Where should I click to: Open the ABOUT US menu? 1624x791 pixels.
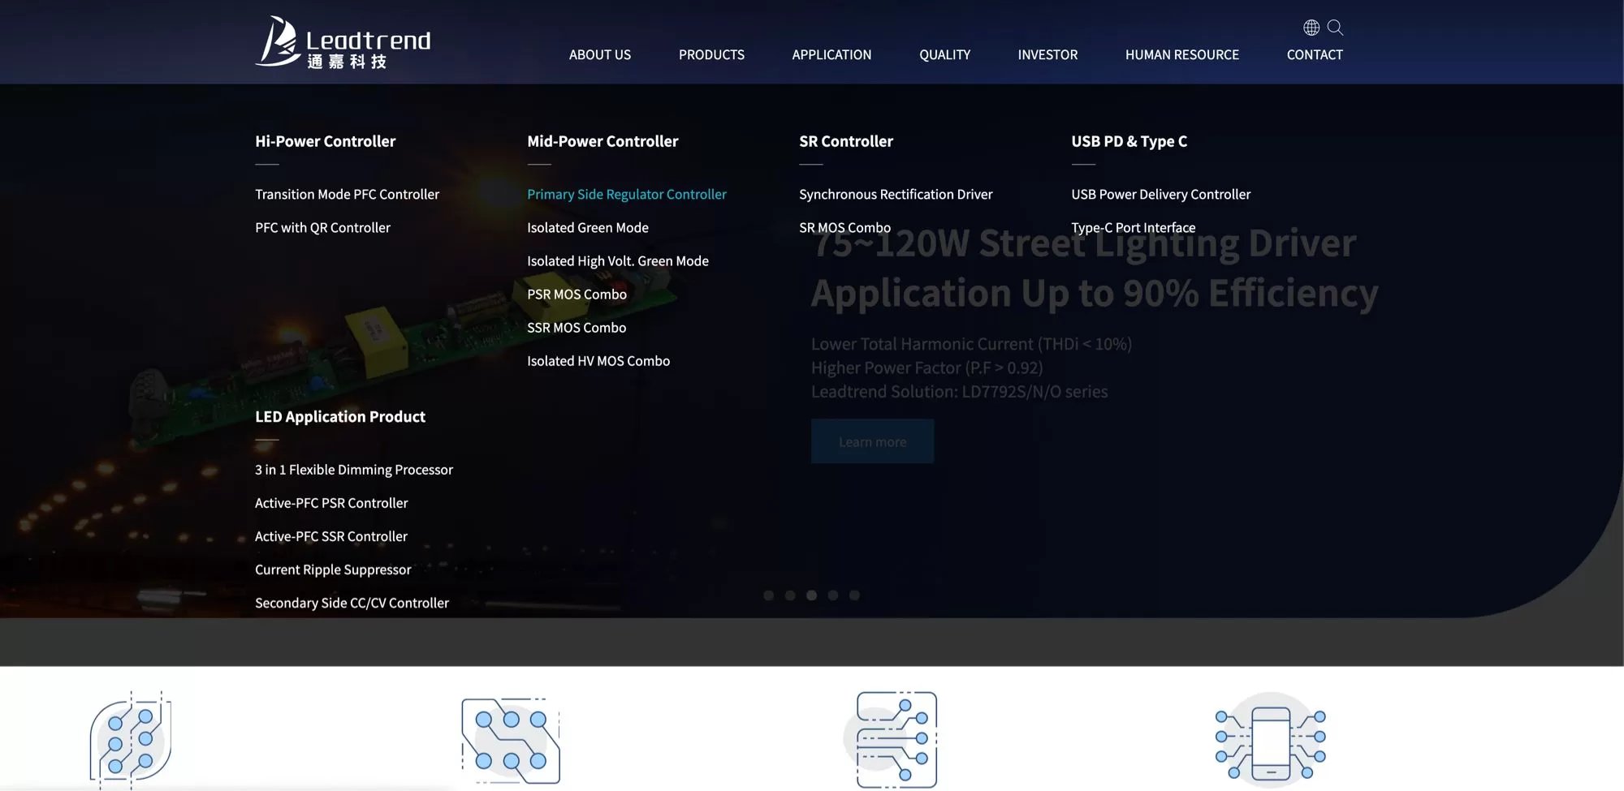tap(600, 54)
